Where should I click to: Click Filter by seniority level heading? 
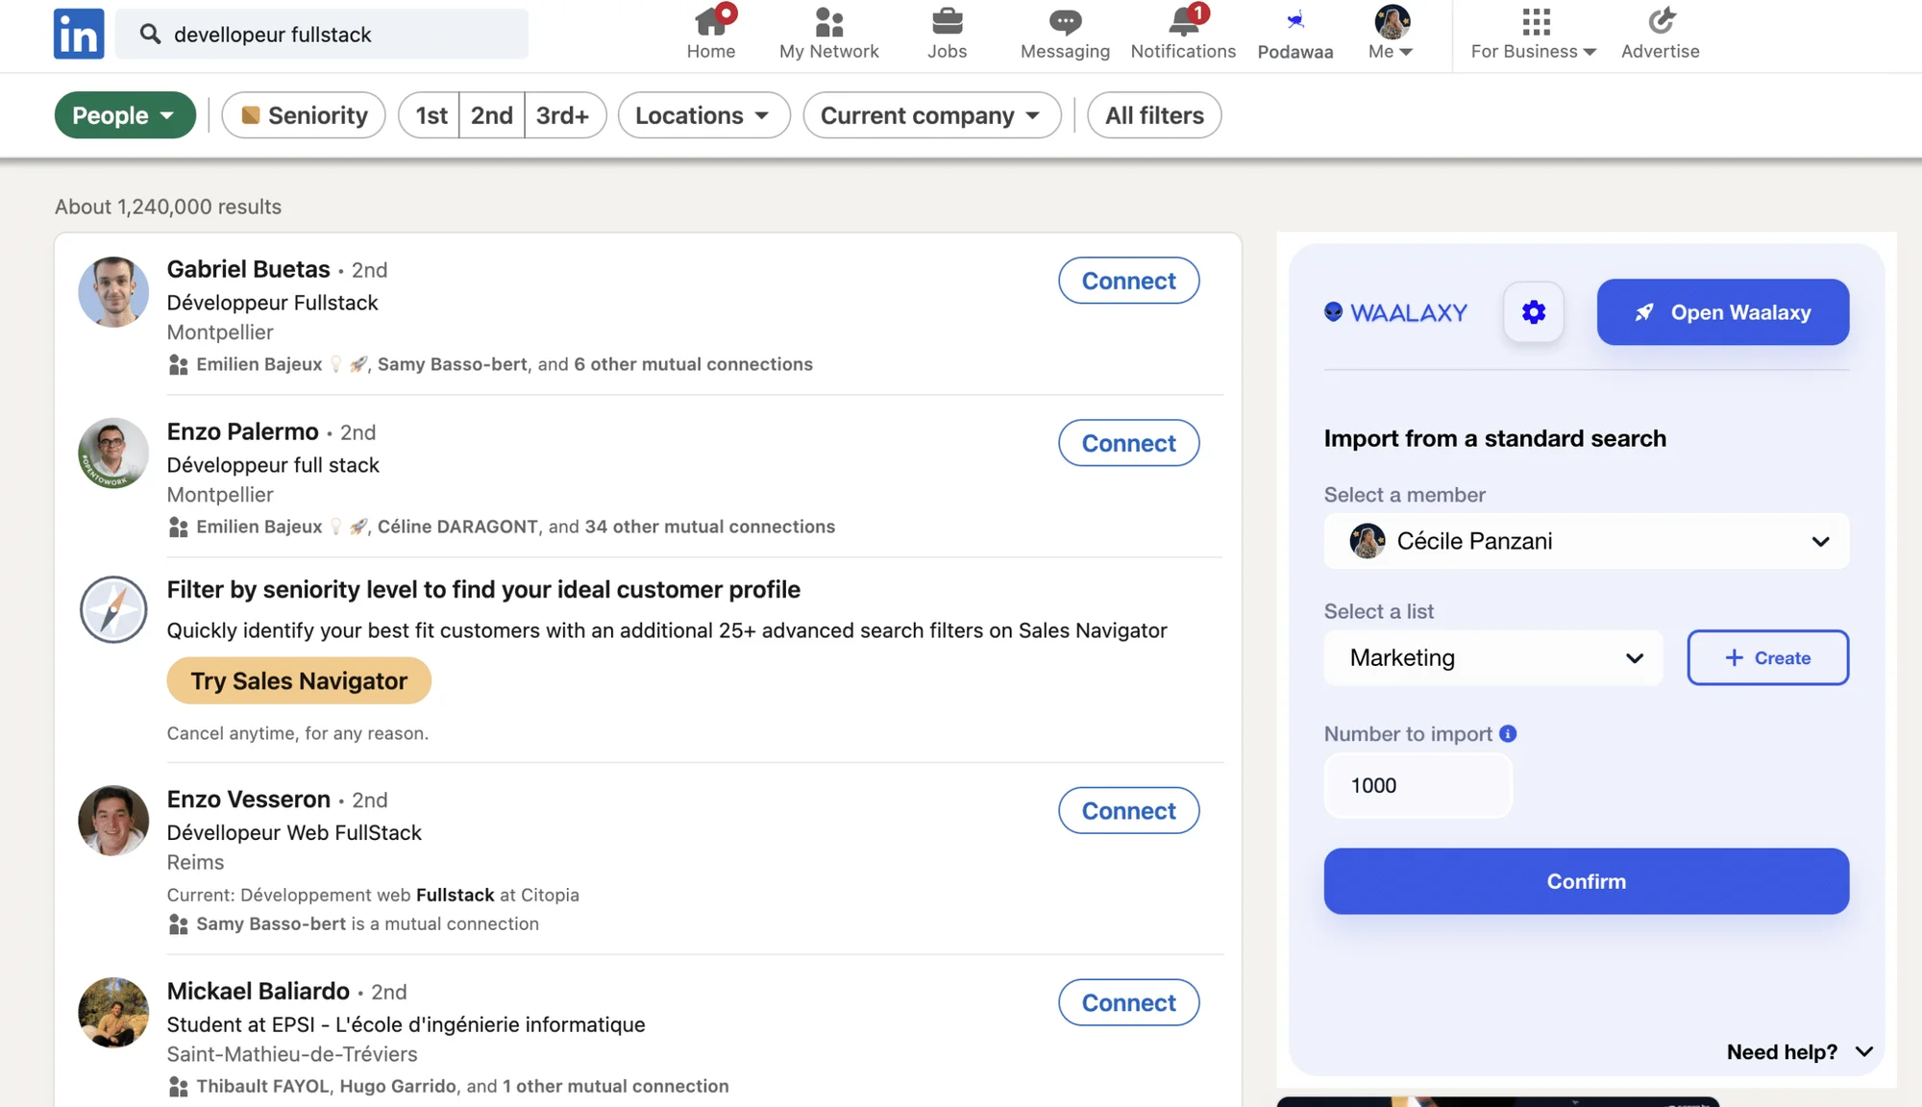[x=483, y=589]
